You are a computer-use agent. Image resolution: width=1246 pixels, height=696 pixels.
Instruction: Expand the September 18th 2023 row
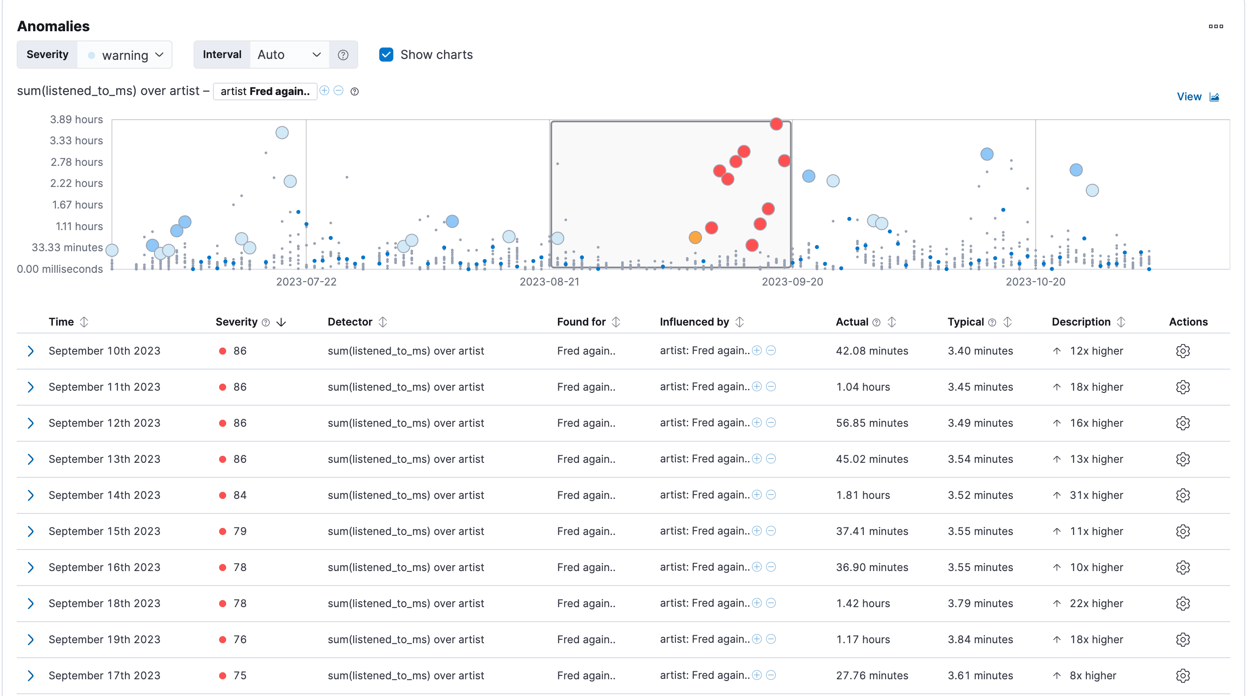pos(30,603)
